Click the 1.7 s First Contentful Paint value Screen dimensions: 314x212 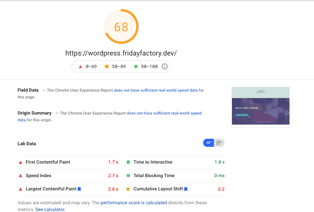pyautogui.click(x=113, y=162)
